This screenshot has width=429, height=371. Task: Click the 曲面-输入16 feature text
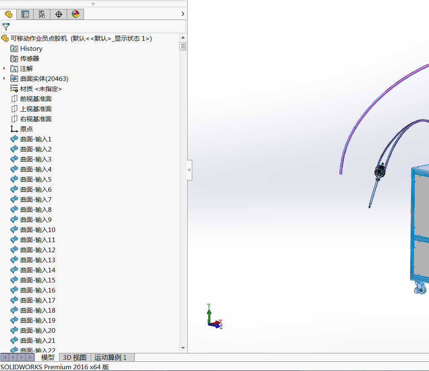(x=38, y=290)
